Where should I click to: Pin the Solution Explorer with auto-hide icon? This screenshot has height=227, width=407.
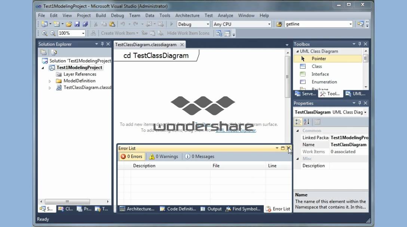point(102,44)
